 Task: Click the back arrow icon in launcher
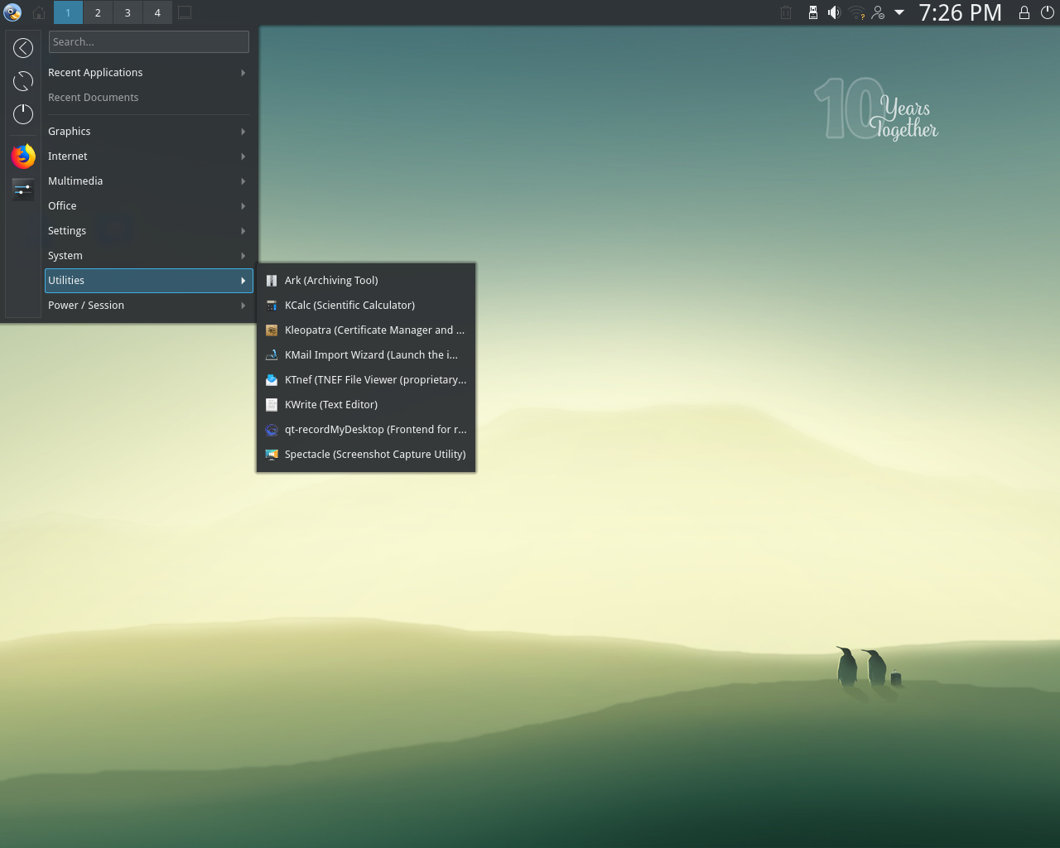(23, 48)
